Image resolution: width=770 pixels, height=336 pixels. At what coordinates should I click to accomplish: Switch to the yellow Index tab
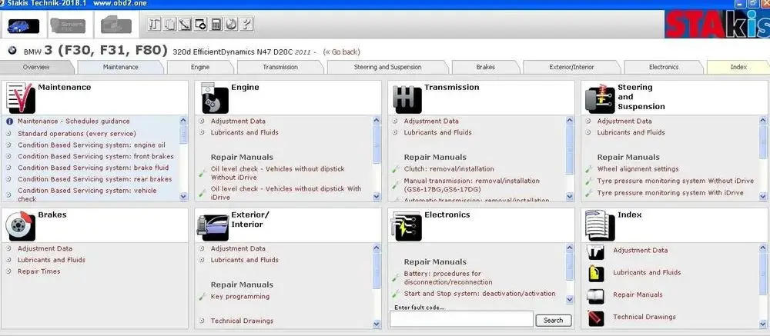(738, 67)
